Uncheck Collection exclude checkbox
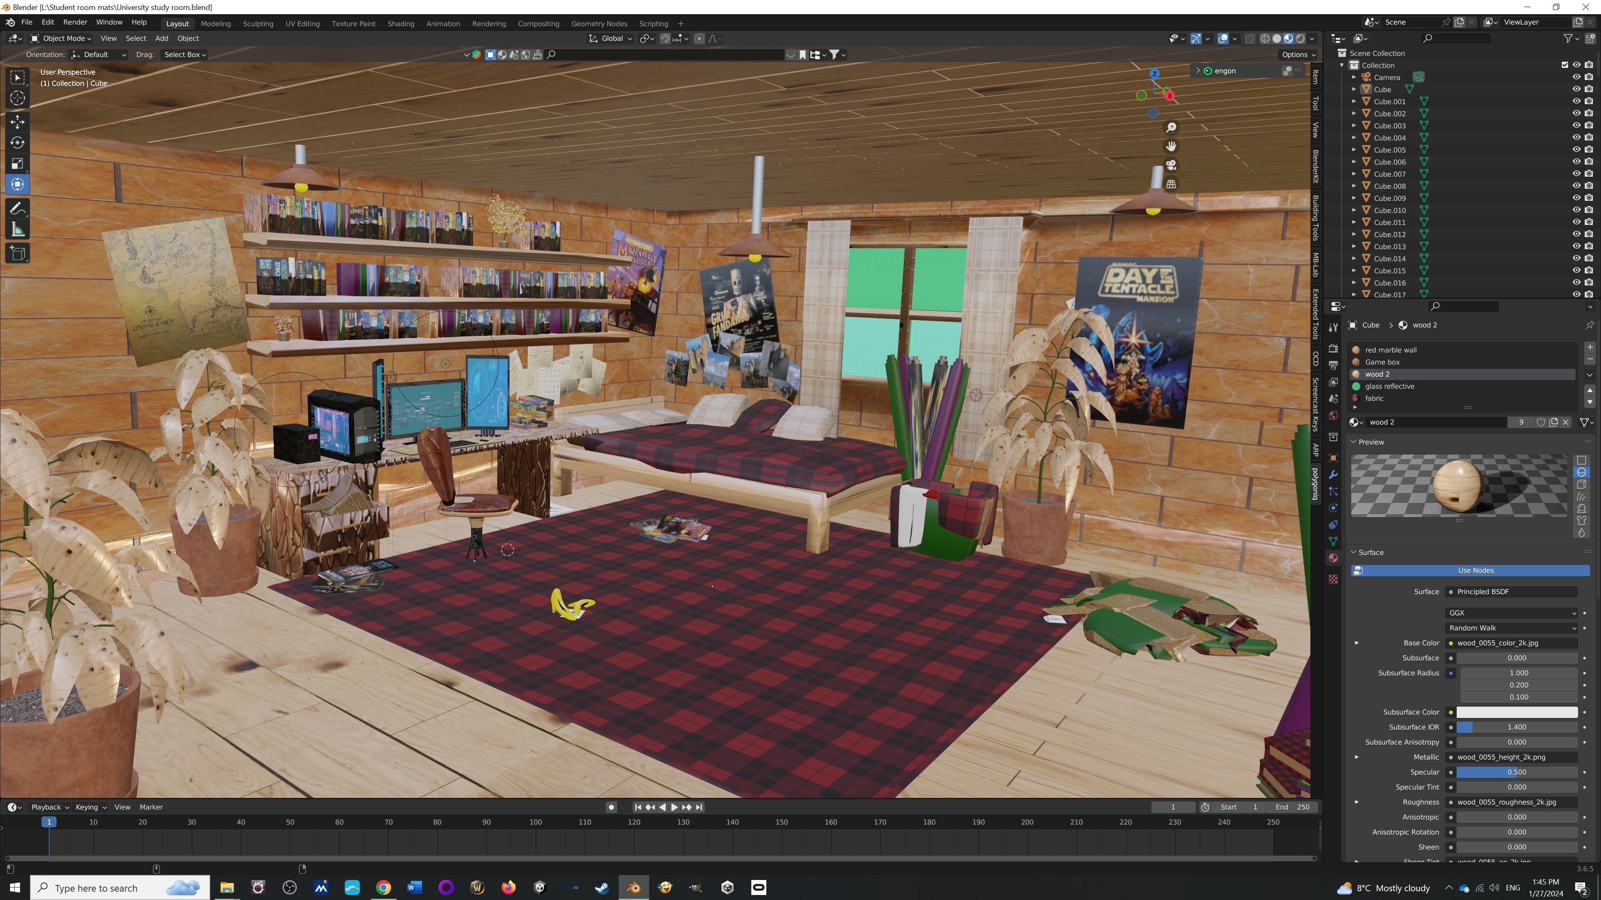Viewport: 1601px width, 900px height. pyautogui.click(x=1565, y=65)
